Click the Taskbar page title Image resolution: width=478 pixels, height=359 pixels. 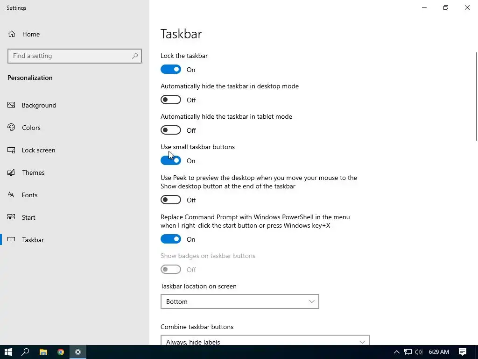pyautogui.click(x=181, y=34)
